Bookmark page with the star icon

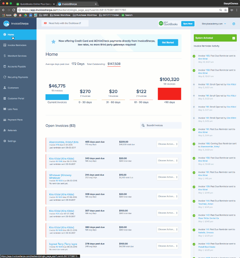click(226, 10)
